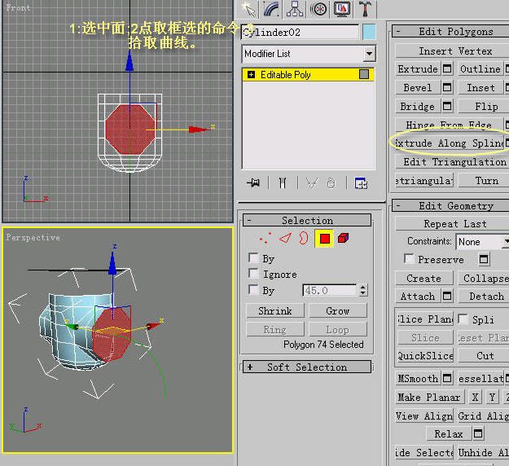Open Bridge settings box
This screenshot has height=466, width=509.
point(447,106)
